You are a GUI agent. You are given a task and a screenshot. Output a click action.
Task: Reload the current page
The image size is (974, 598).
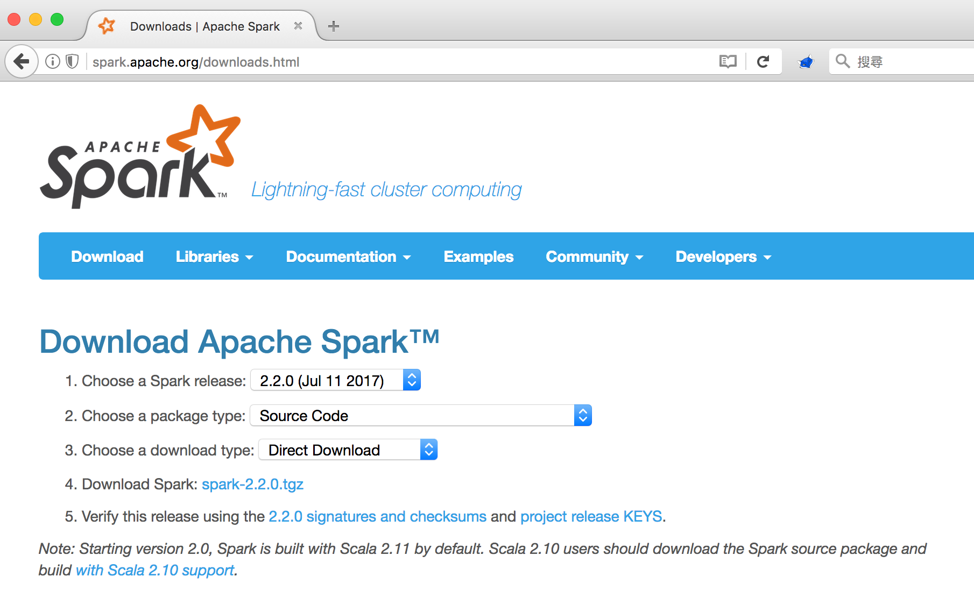tap(763, 61)
